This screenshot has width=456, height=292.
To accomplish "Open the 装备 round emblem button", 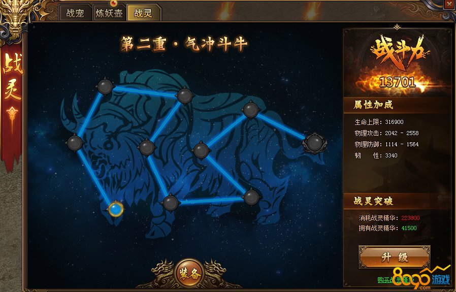I will 189,273.
